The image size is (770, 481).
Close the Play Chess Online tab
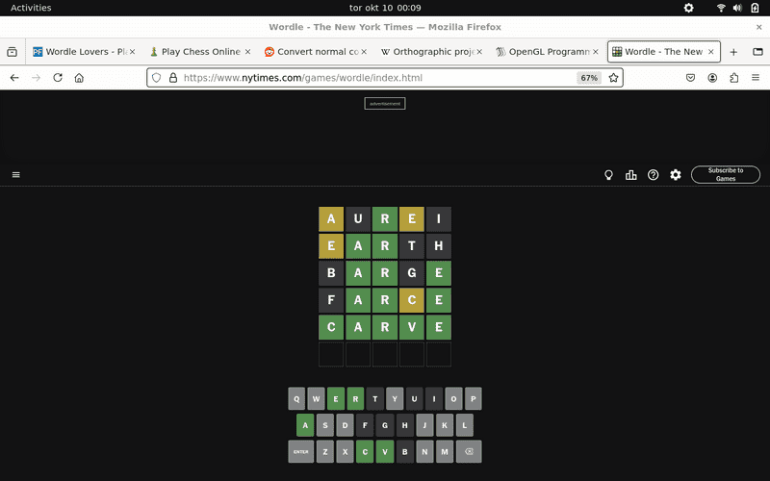(247, 52)
